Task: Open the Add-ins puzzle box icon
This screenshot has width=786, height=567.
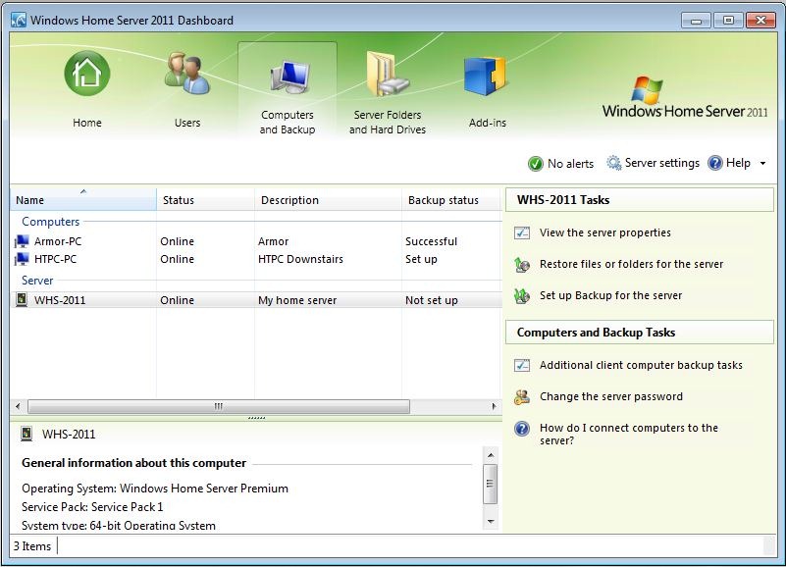Action: pyautogui.click(x=485, y=76)
